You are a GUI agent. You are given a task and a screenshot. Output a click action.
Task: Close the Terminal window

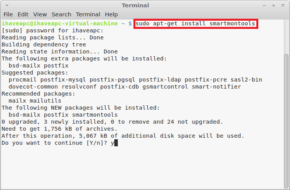pos(283,5)
